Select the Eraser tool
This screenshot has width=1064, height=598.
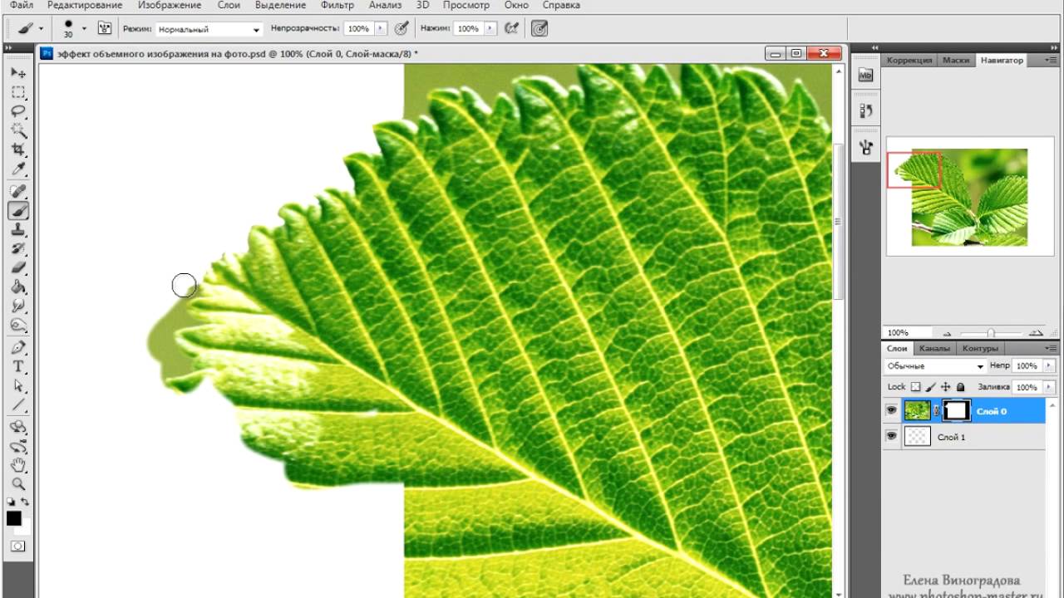[x=18, y=268]
